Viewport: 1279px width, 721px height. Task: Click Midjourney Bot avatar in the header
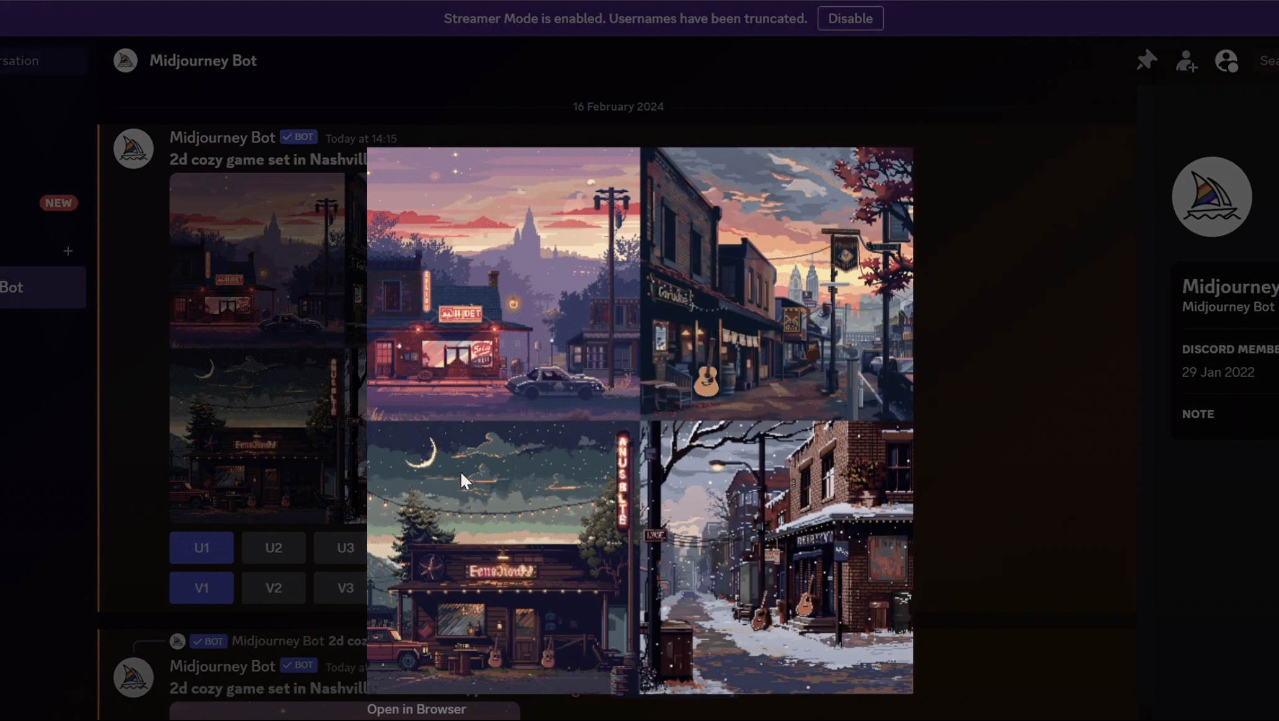click(x=125, y=60)
